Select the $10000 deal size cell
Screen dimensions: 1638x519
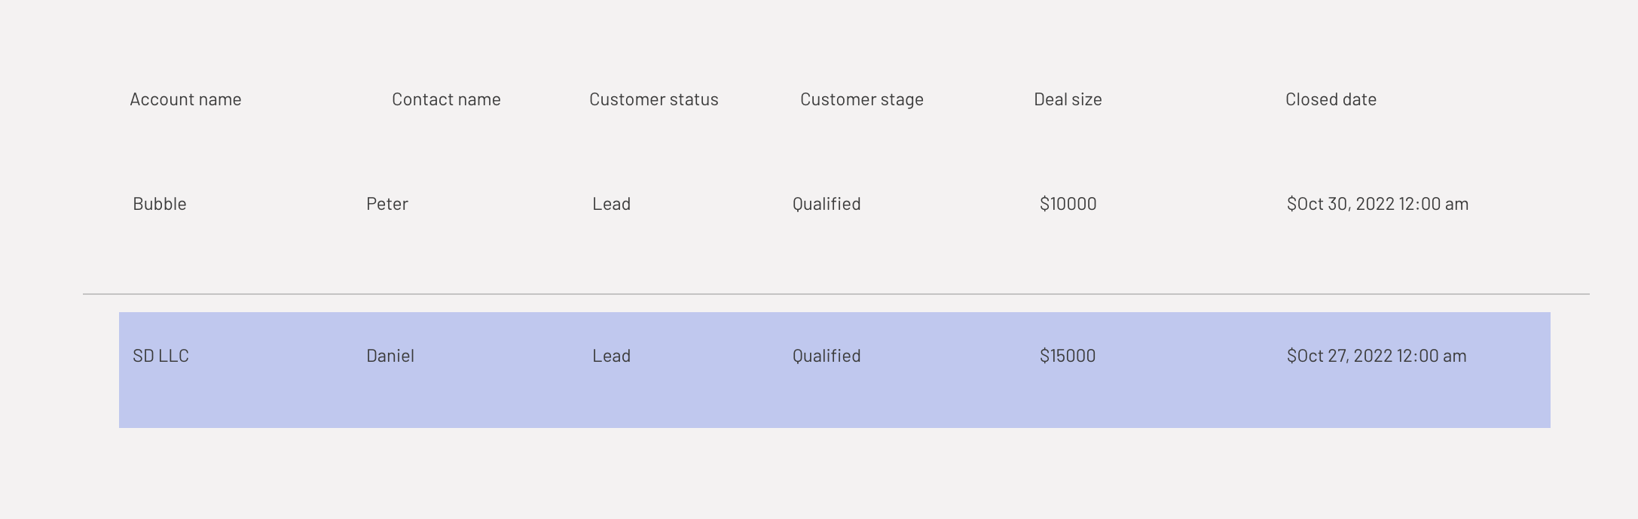1068,204
